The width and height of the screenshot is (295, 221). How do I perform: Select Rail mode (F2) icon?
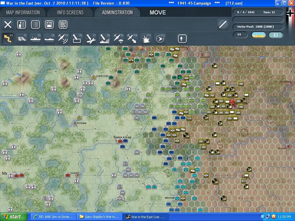coord(22,39)
